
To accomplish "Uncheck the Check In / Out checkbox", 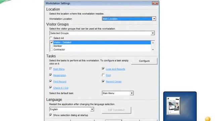I will tap(51, 87).
